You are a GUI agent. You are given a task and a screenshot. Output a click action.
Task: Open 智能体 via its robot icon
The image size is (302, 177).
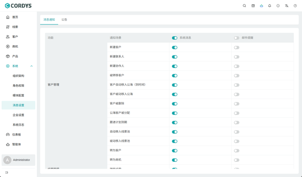pyautogui.click(x=8, y=145)
